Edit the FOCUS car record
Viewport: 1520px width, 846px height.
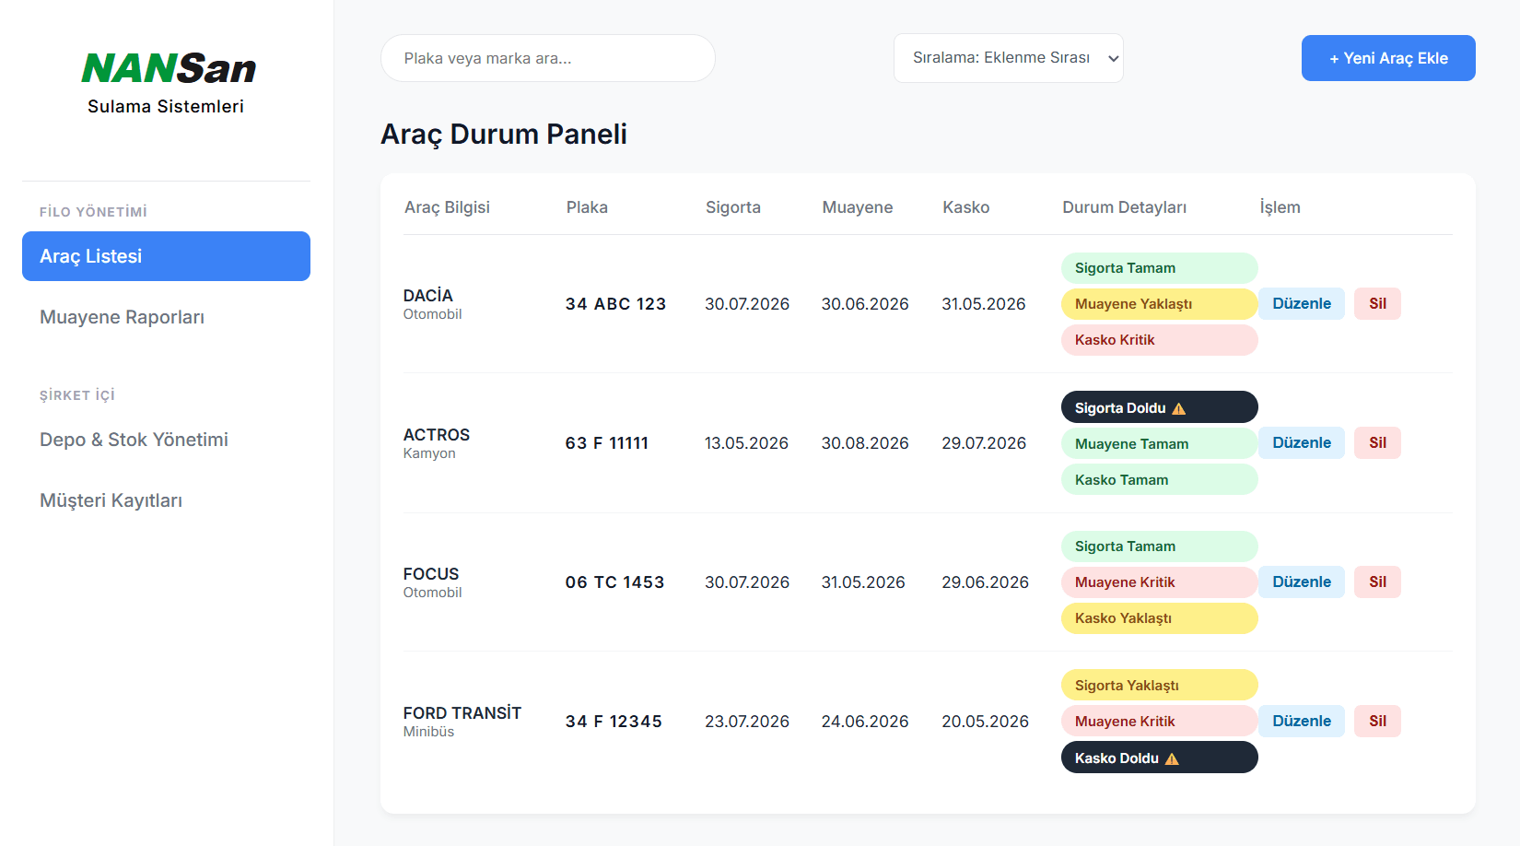[1302, 582]
